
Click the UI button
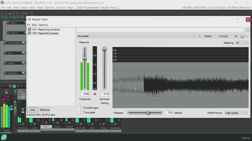236,36
